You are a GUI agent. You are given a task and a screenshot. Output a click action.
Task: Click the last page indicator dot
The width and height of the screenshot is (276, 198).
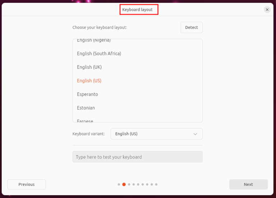point(157,184)
